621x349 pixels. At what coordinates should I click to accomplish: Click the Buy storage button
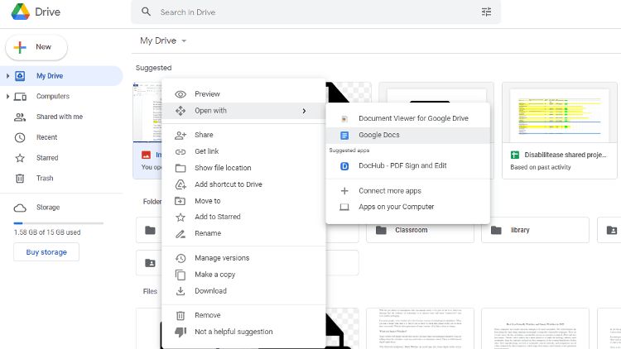46,252
